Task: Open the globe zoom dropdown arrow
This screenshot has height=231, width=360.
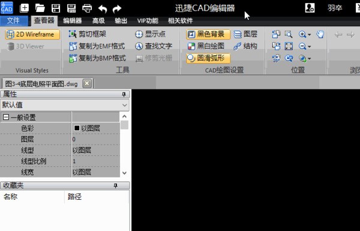Action: pyautogui.click(x=309, y=59)
